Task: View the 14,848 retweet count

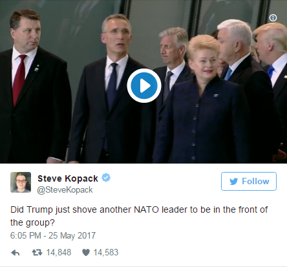Action: 59,252
